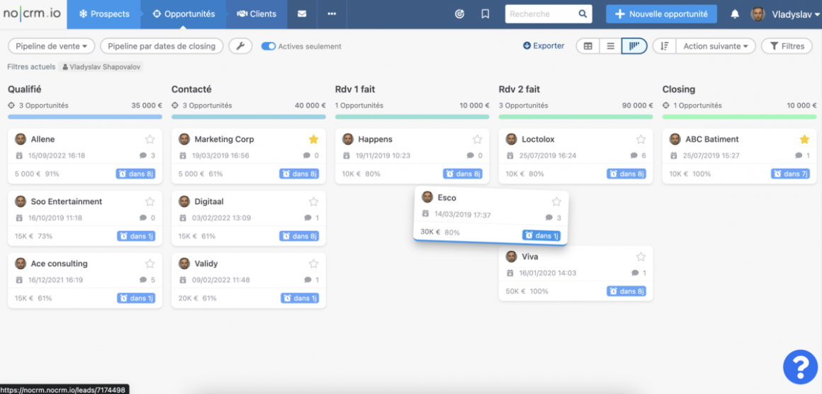Open the Action suivante sort dropdown
The height and width of the screenshot is (394, 822).
click(716, 46)
